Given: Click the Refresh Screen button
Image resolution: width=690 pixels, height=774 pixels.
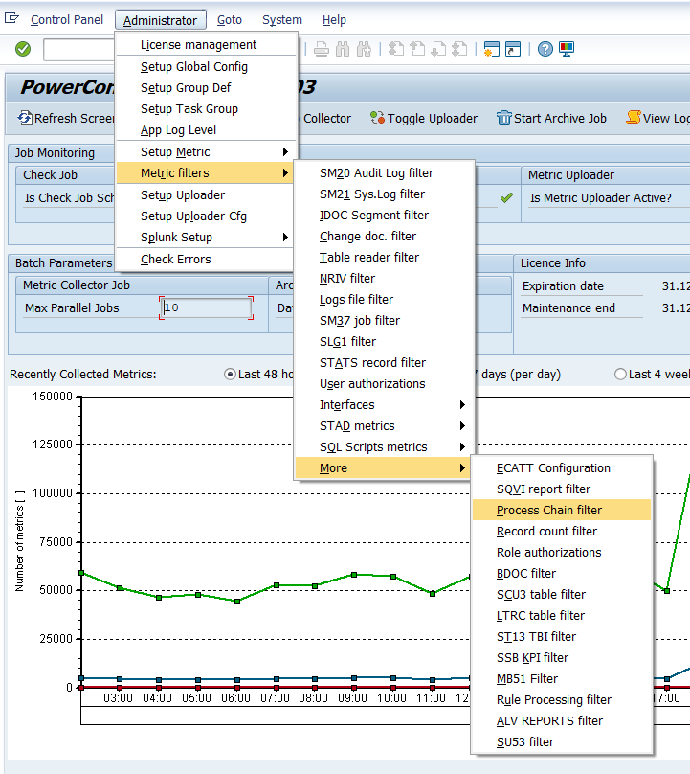Looking at the screenshot, I should (61, 119).
